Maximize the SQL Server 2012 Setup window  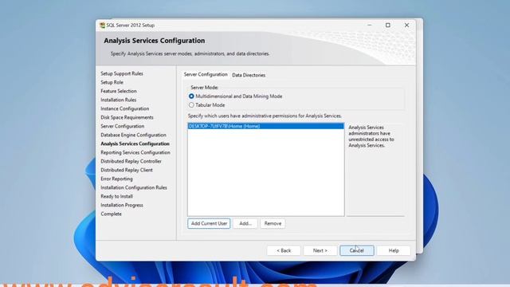(x=388, y=25)
